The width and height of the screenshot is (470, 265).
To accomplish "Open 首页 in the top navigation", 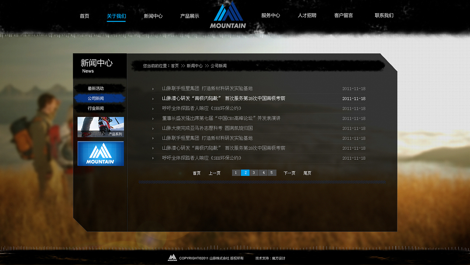I will [x=84, y=16].
